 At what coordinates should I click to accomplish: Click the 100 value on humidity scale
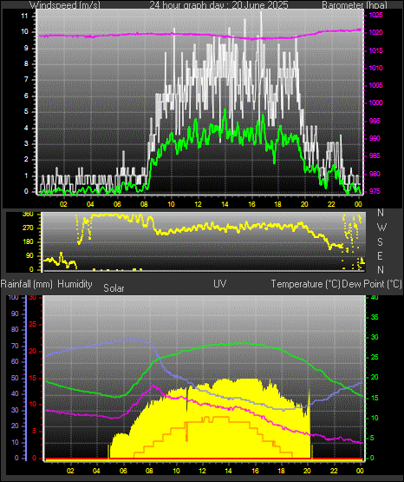pyautogui.click(x=13, y=298)
